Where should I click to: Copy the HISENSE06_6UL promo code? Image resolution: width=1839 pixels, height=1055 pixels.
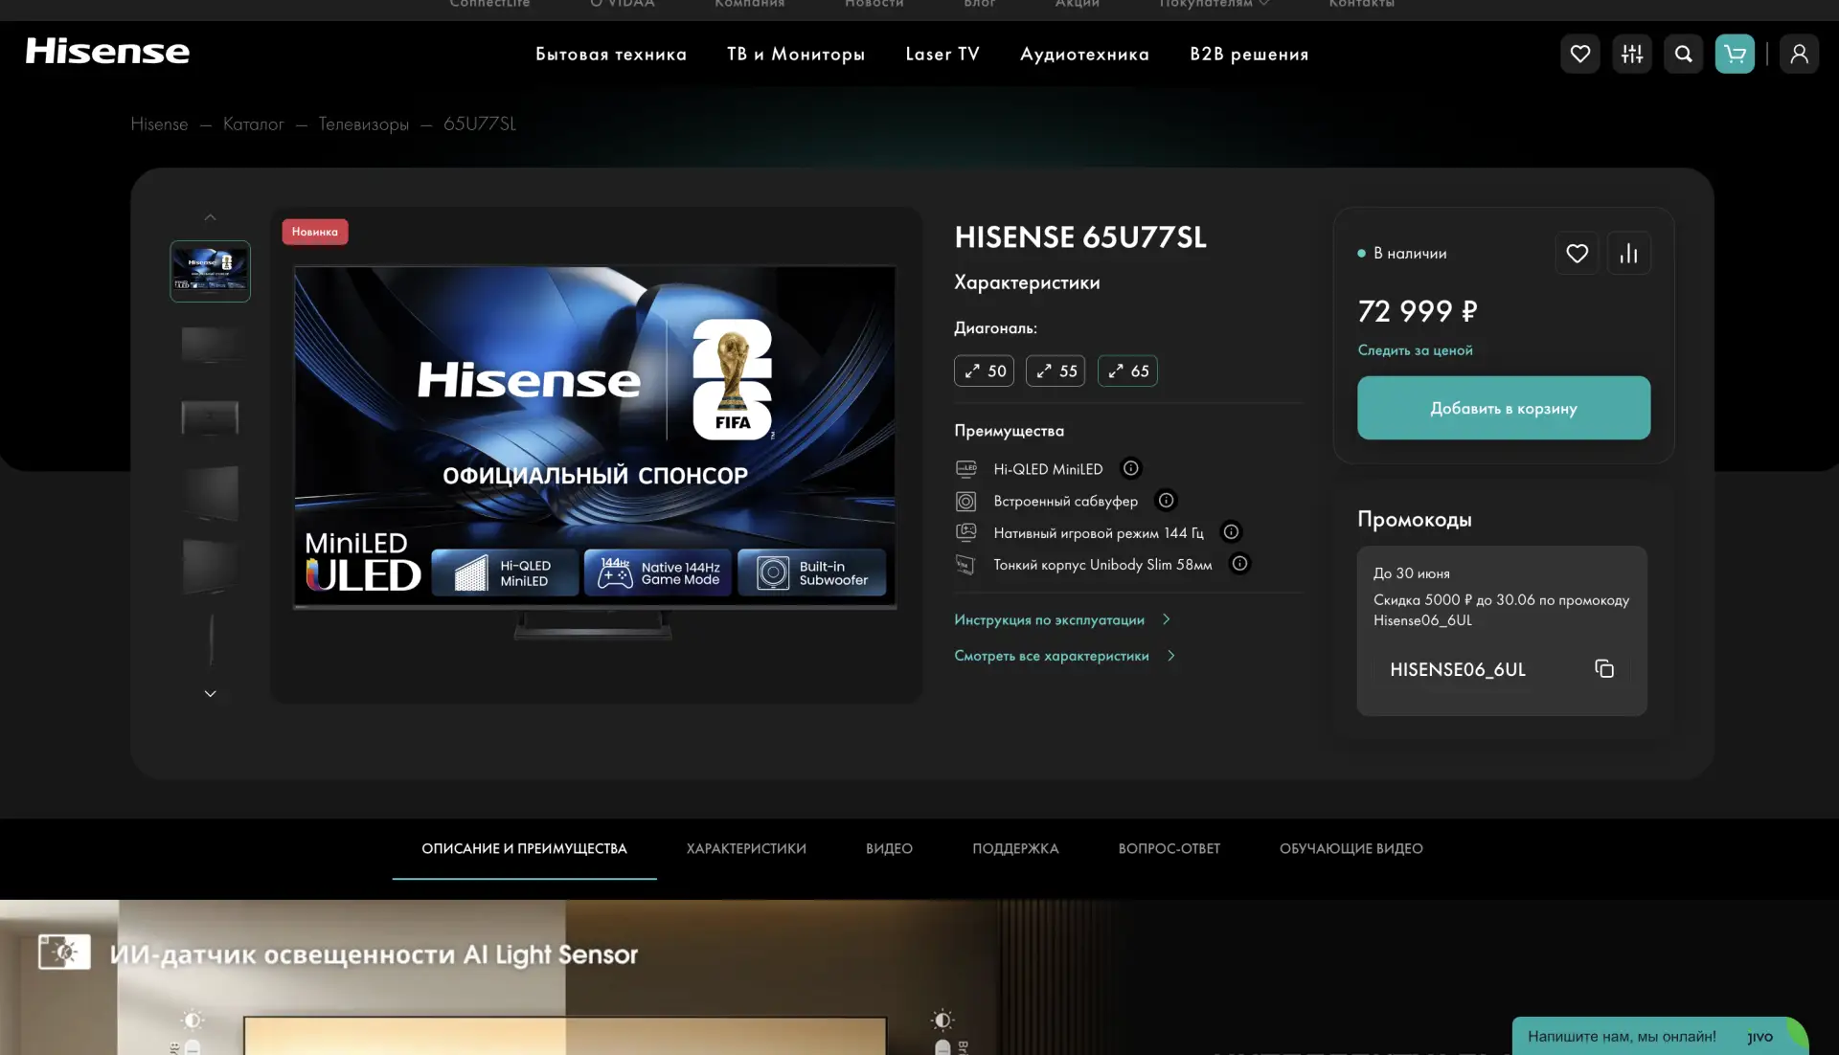click(x=1604, y=669)
